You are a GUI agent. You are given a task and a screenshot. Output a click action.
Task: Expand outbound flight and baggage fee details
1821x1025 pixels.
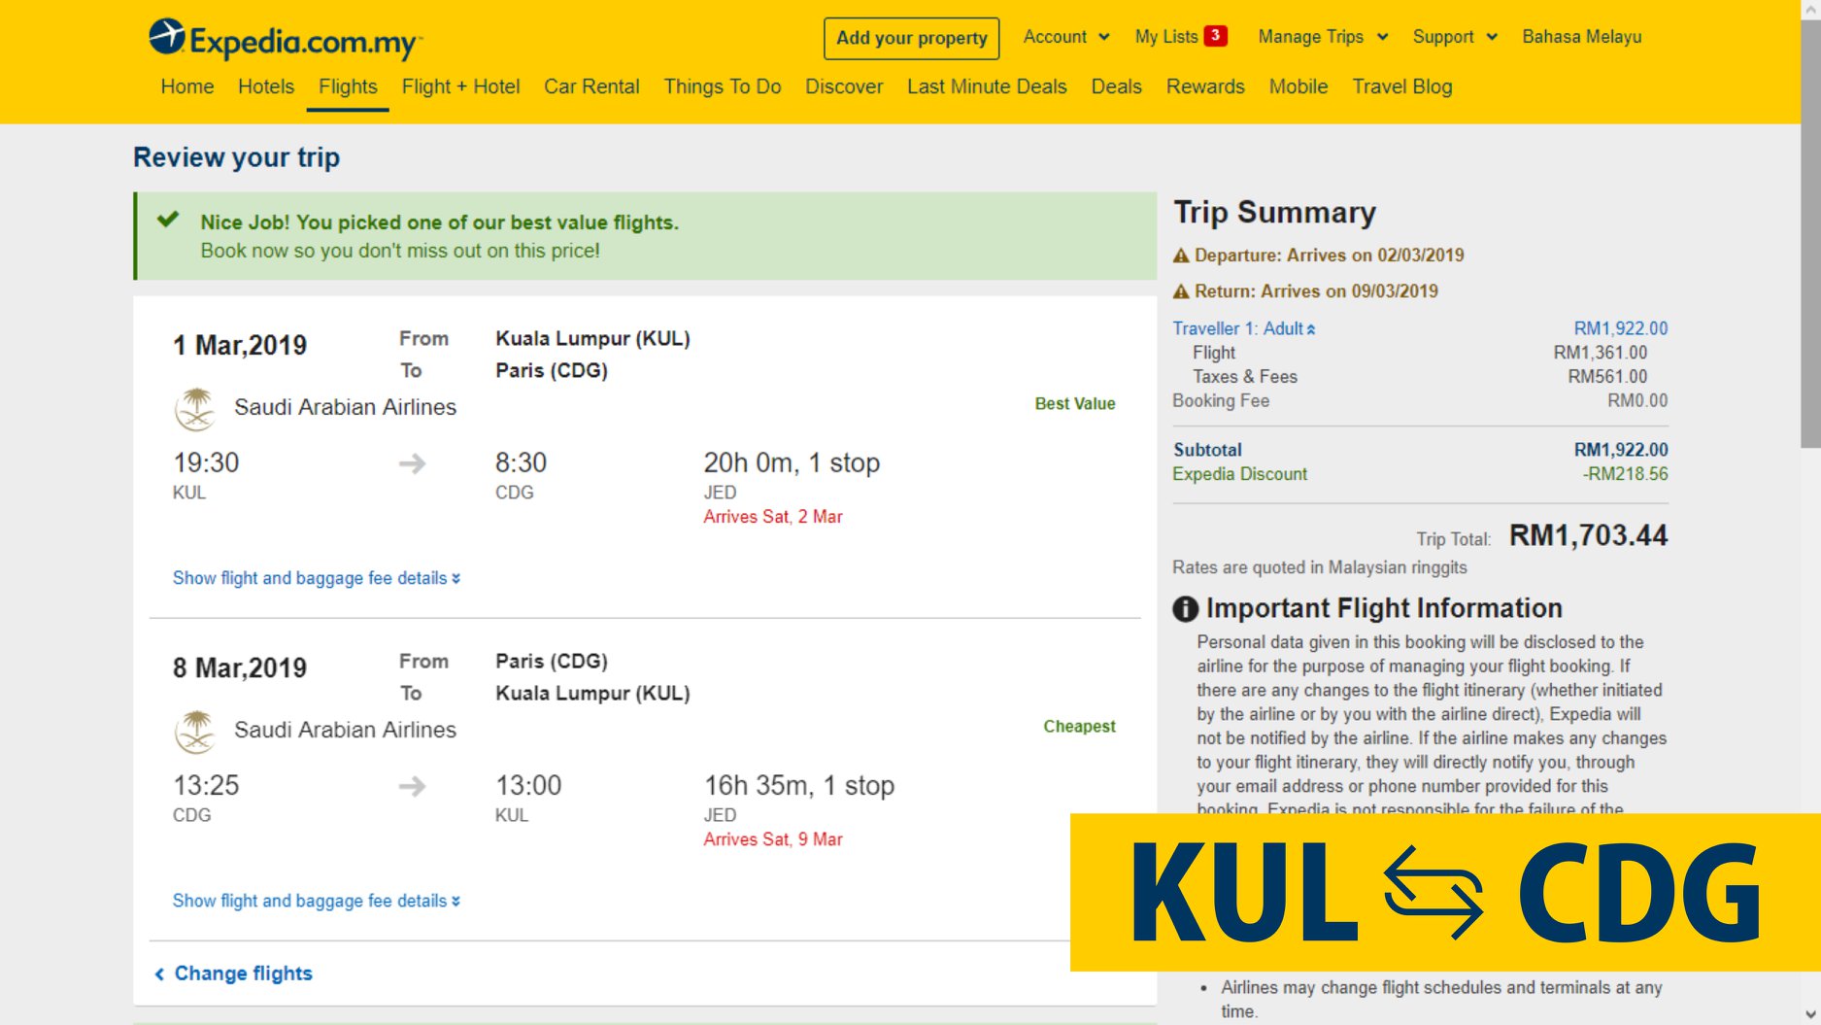[317, 578]
